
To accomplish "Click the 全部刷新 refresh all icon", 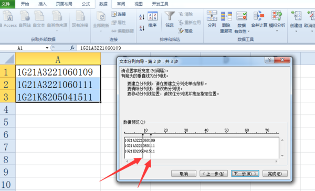I will 101,17.
